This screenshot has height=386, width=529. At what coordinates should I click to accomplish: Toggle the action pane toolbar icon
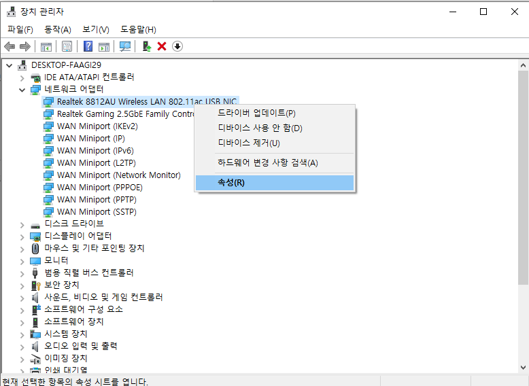pyautogui.click(x=104, y=46)
